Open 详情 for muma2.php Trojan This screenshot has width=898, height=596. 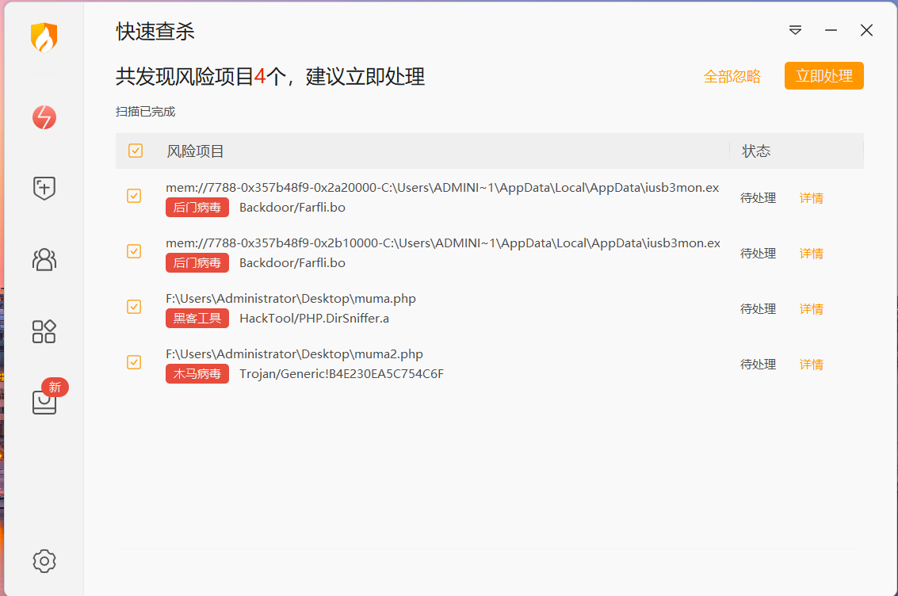click(811, 365)
